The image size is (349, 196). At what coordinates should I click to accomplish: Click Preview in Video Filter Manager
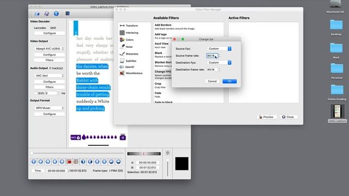point(267,117)
